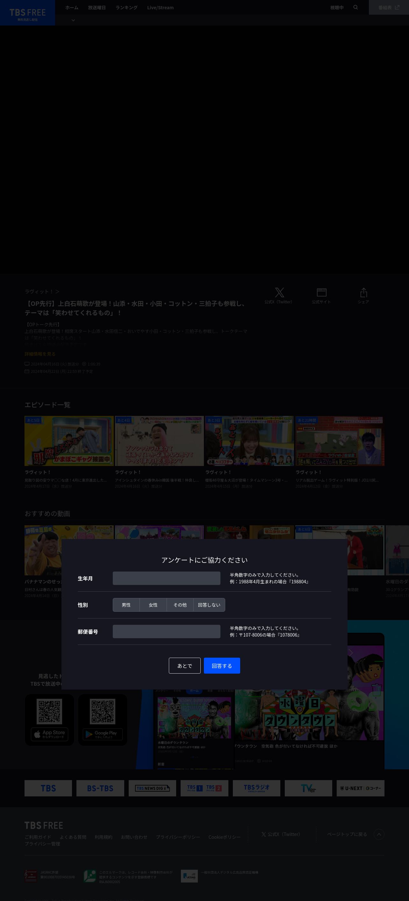Select 女性 gender option
Image resolution: width=409 pixels, height=901 pixels.
(153, 605)
